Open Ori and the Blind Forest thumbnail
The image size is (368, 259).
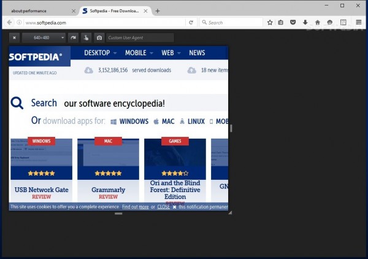pos(175,155)
